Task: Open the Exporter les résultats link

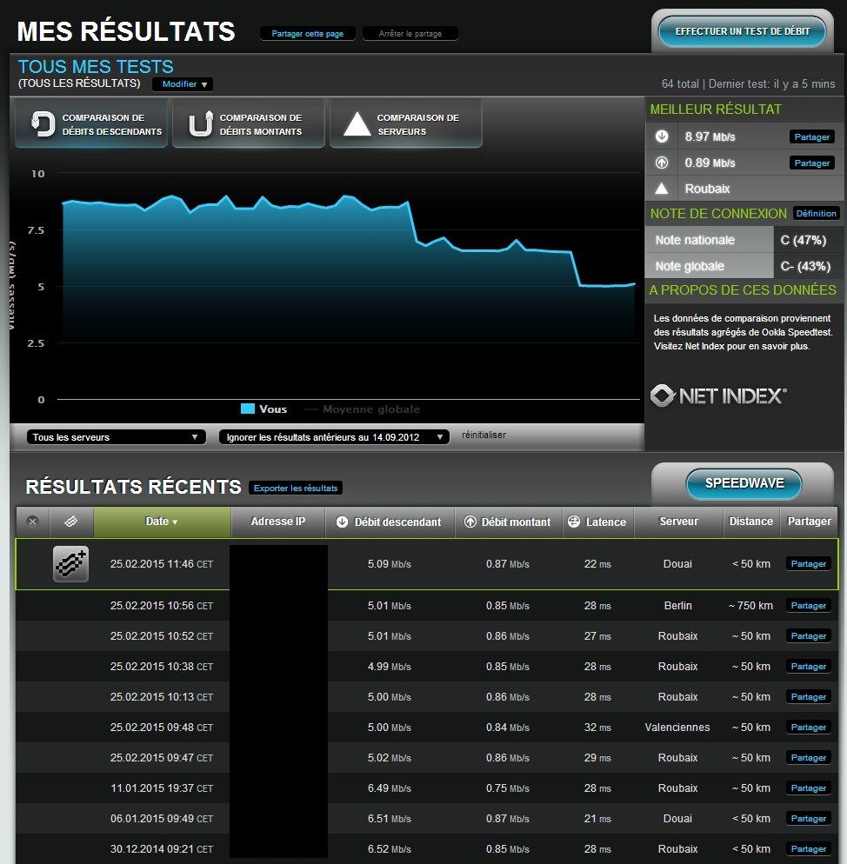Action: 296,488
